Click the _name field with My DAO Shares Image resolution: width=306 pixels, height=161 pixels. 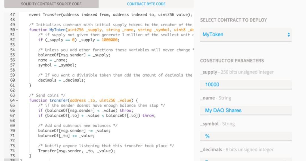pyautogui.click(x=245, y=111)
